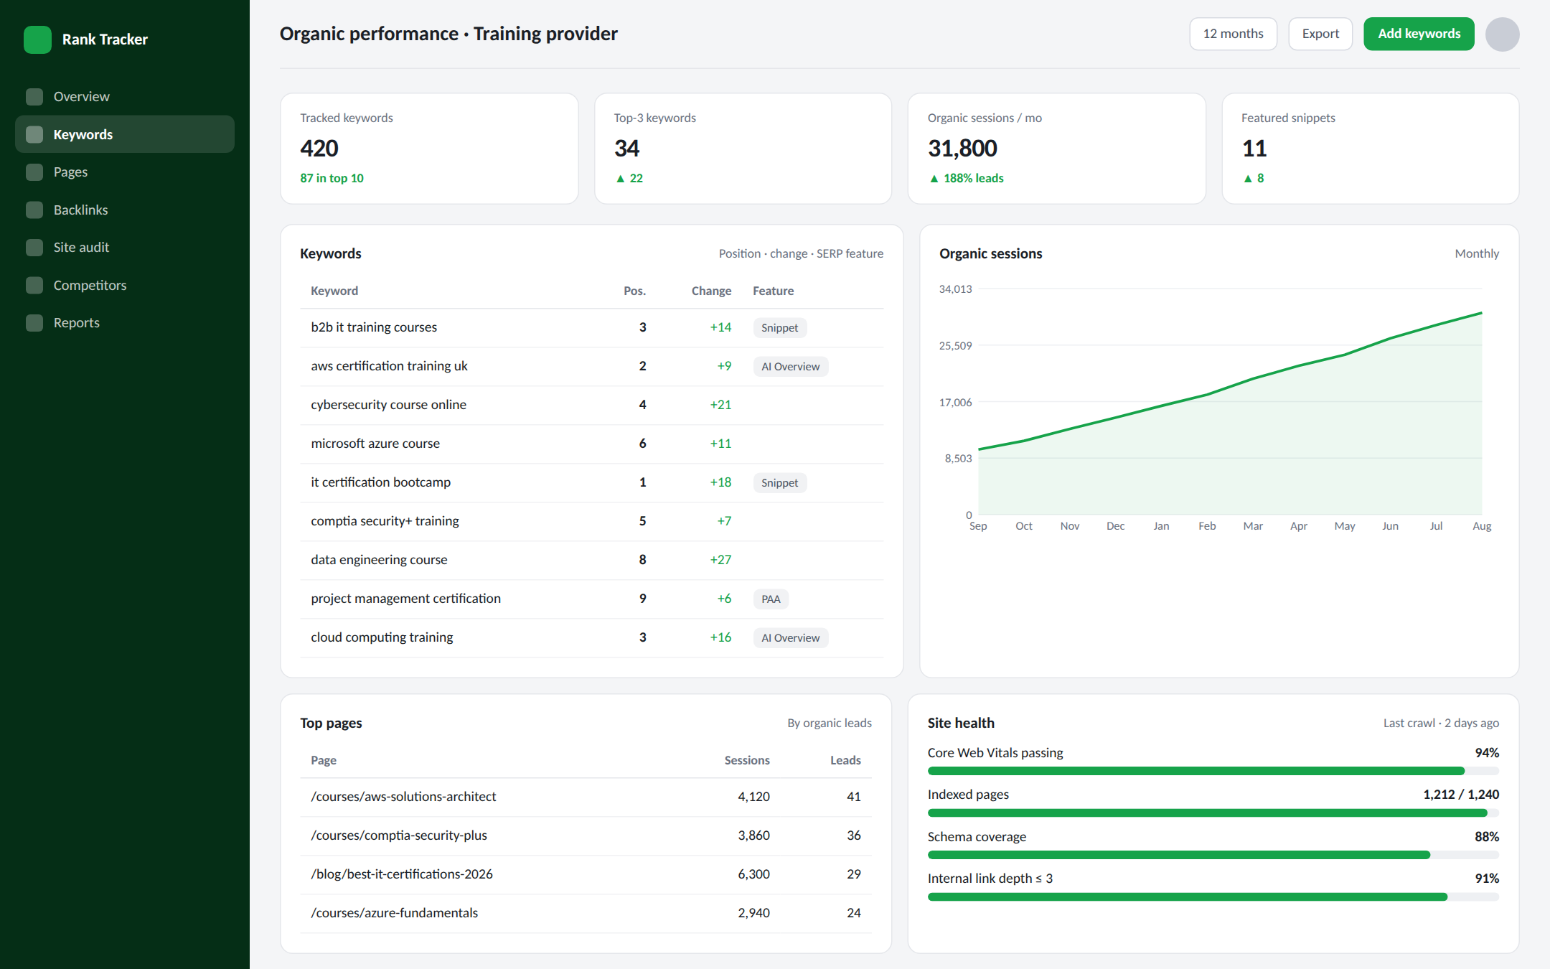This screenshot has width=1550, height=969.
Task: Sort top pages by Leads header
Action: (845, 760)
